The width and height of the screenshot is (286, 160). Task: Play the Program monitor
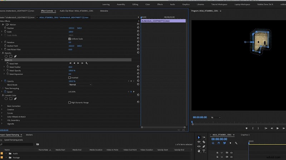[278, 128]
